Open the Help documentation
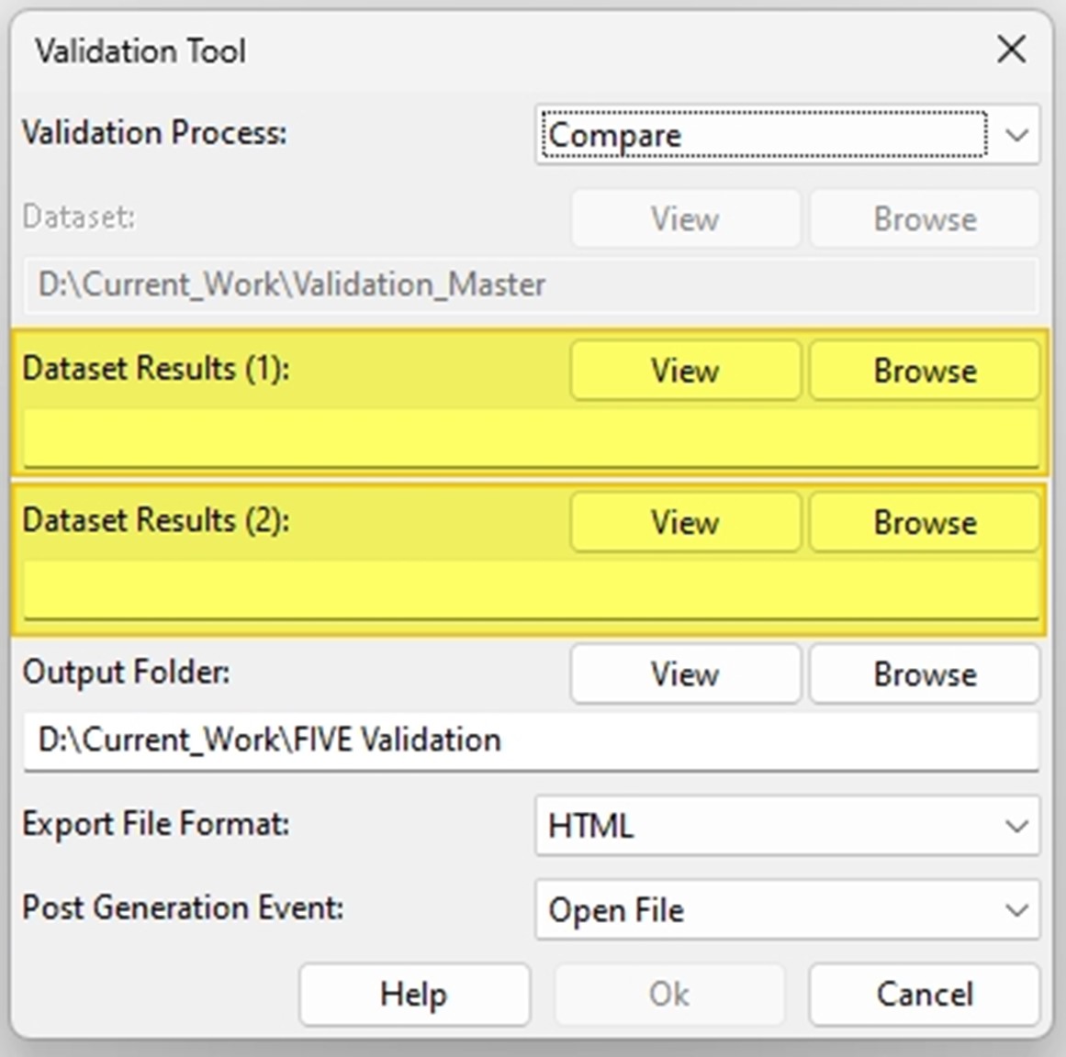This screenshot has height=1057, width=1066. (x=414, y=994)
